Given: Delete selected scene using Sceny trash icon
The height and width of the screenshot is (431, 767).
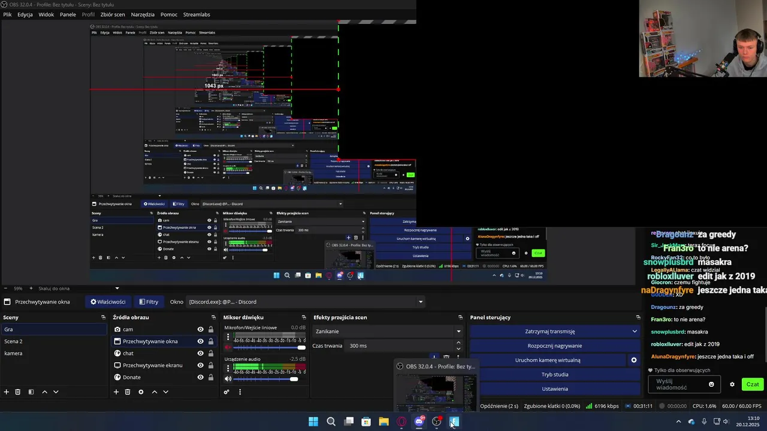Looking at the screenshot, I should click(x=18, y=392).
